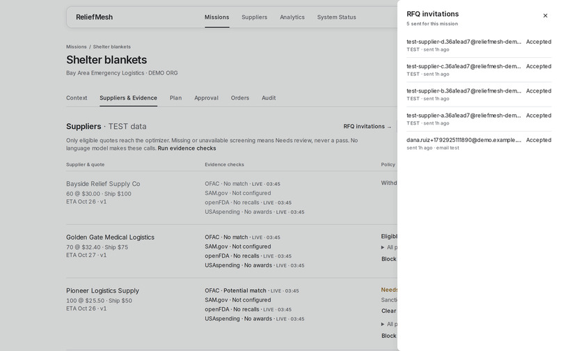561x351 pixels.
Task: Click Run evidence checks link
Action: click(187, 148)
